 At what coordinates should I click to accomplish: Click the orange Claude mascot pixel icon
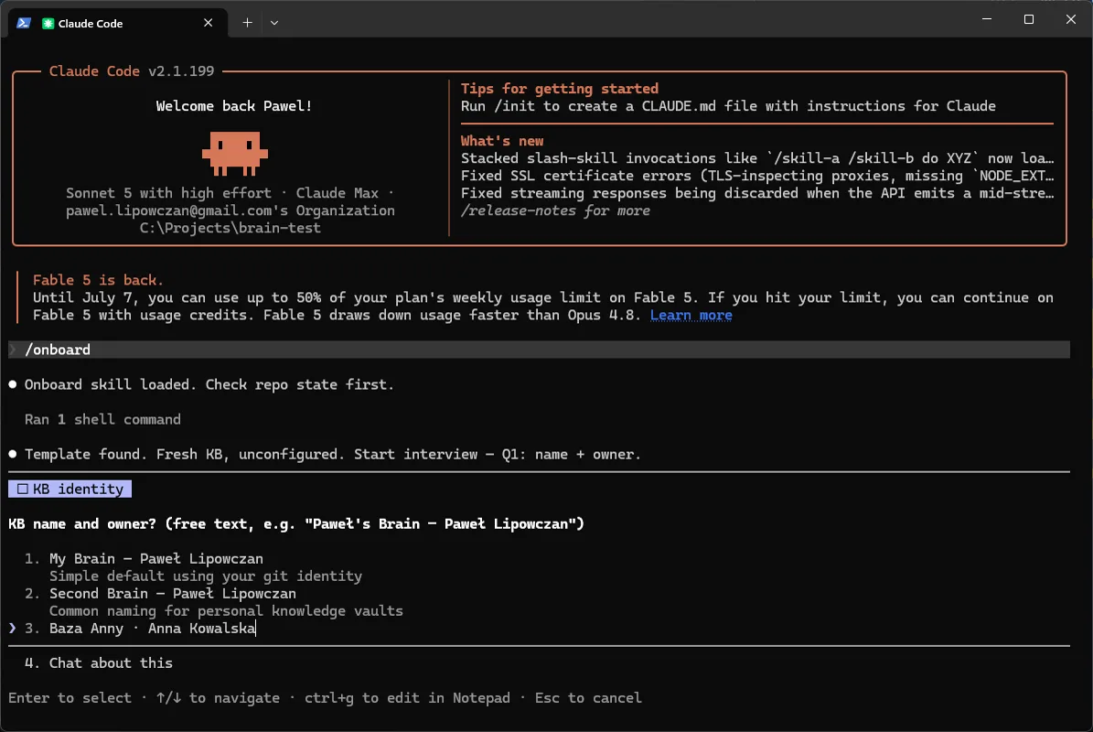point(235,153)
